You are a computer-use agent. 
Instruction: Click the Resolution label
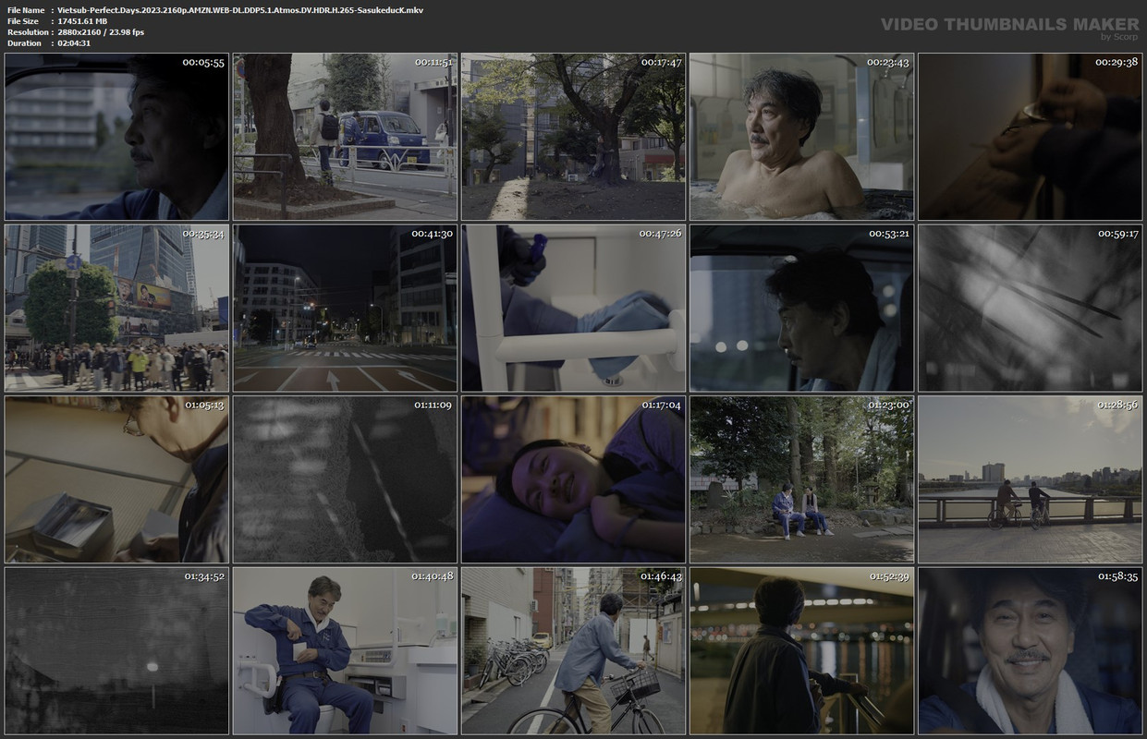[x=28, y=31]
